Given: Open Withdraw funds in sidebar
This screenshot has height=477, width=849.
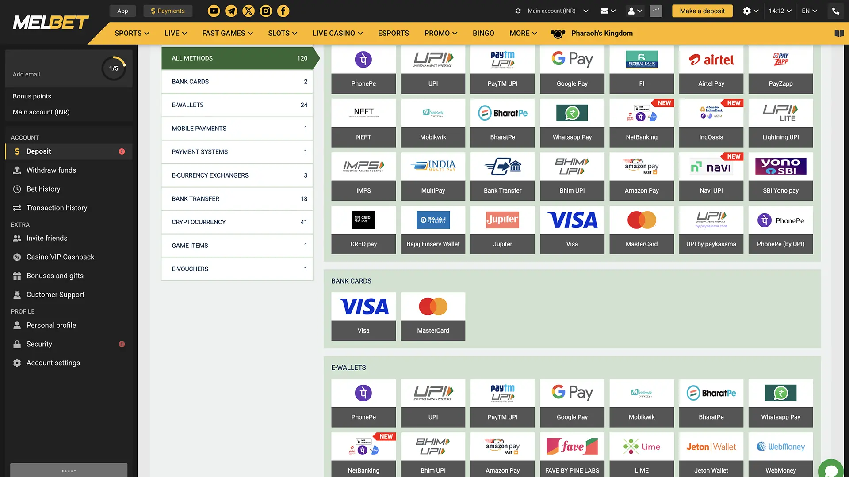Looking at the screenshot, I should click(x=51, y=170).
